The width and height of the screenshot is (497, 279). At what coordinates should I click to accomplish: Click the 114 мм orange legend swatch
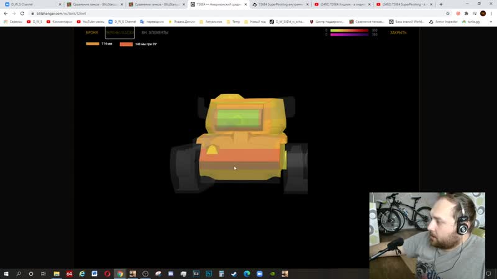pos(93,44)
